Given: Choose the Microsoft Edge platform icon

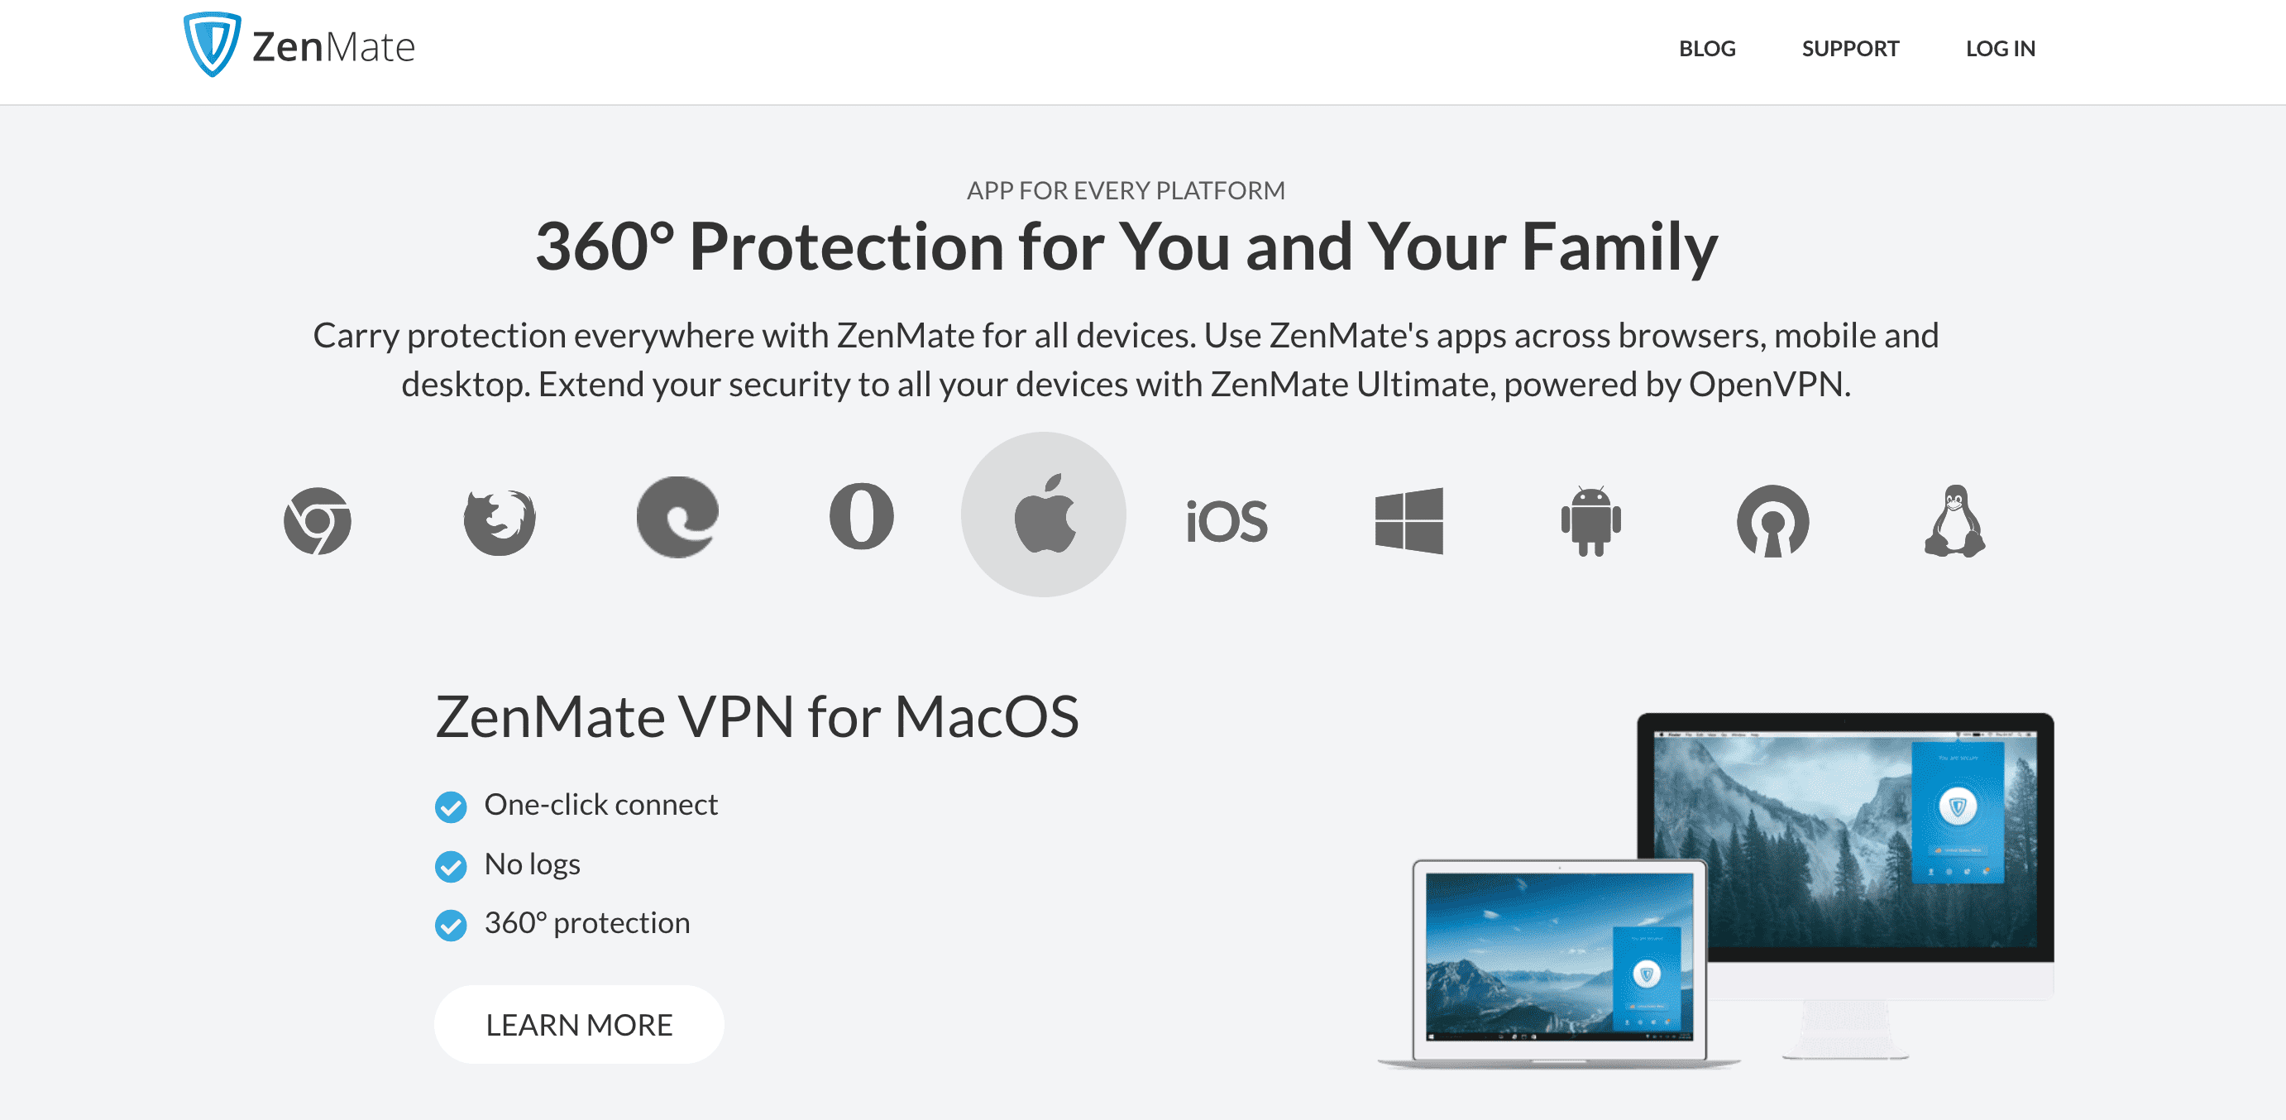Looking at the screenshot, I should tap(679, 518).
